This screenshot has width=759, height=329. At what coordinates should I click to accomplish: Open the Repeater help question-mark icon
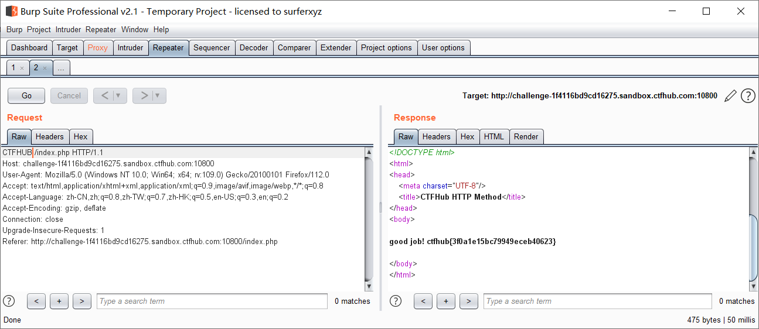pyautogui.click(x=748, y=95)
